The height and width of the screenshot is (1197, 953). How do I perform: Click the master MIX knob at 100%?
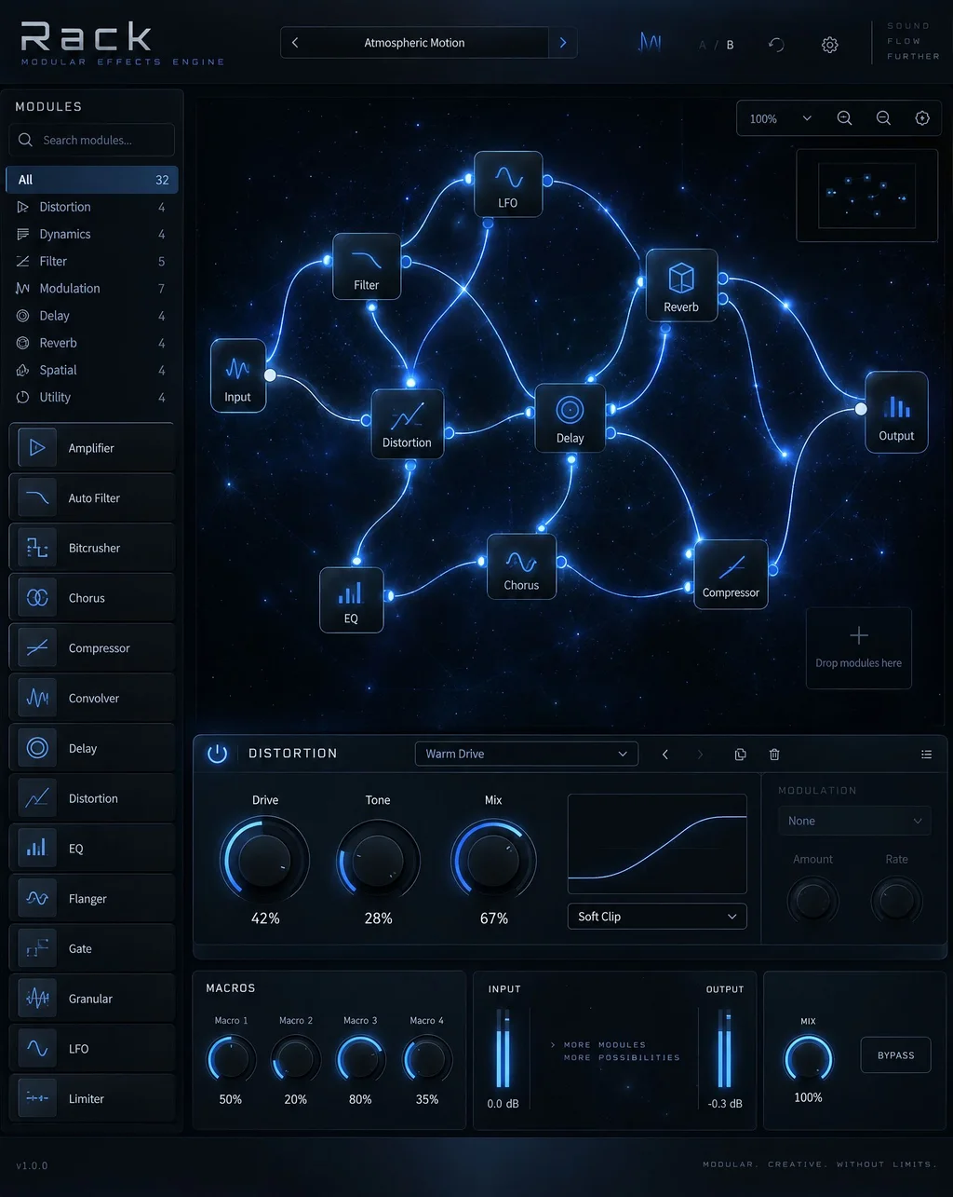tap(808, 1058)
